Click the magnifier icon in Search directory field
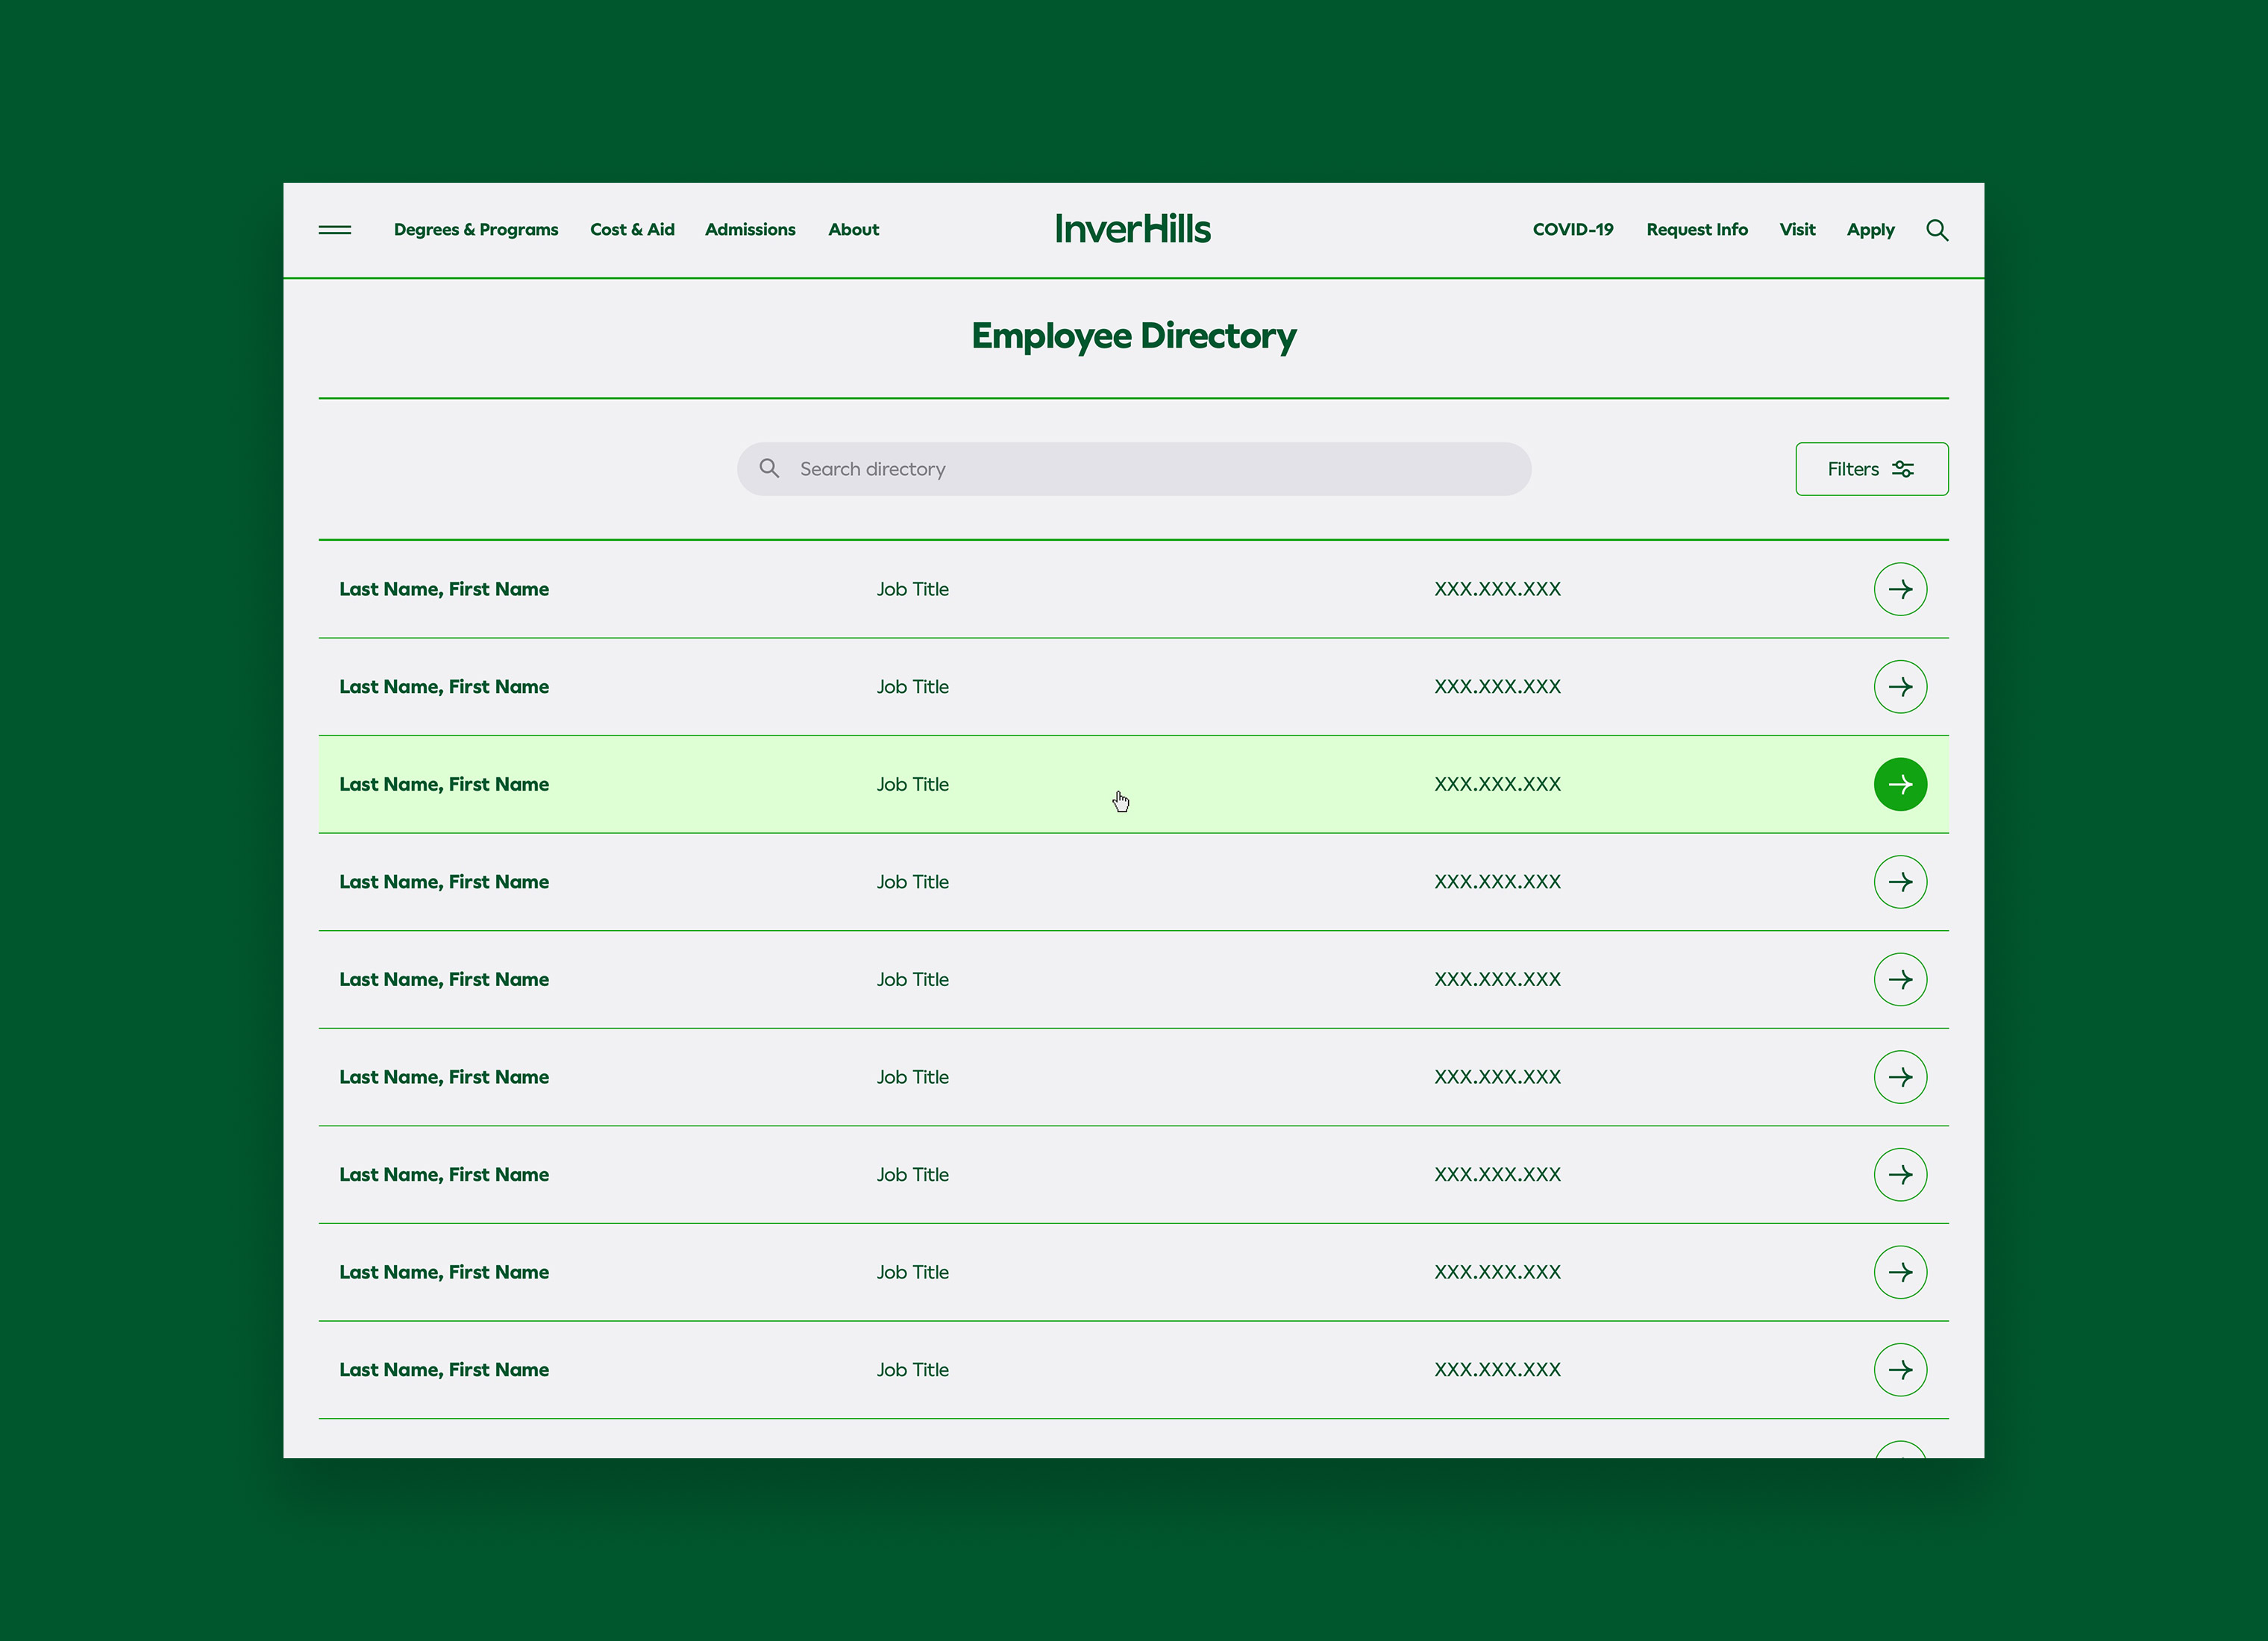The height and width of the screenshot is (1641, 2268). click(x=769, y=468)
